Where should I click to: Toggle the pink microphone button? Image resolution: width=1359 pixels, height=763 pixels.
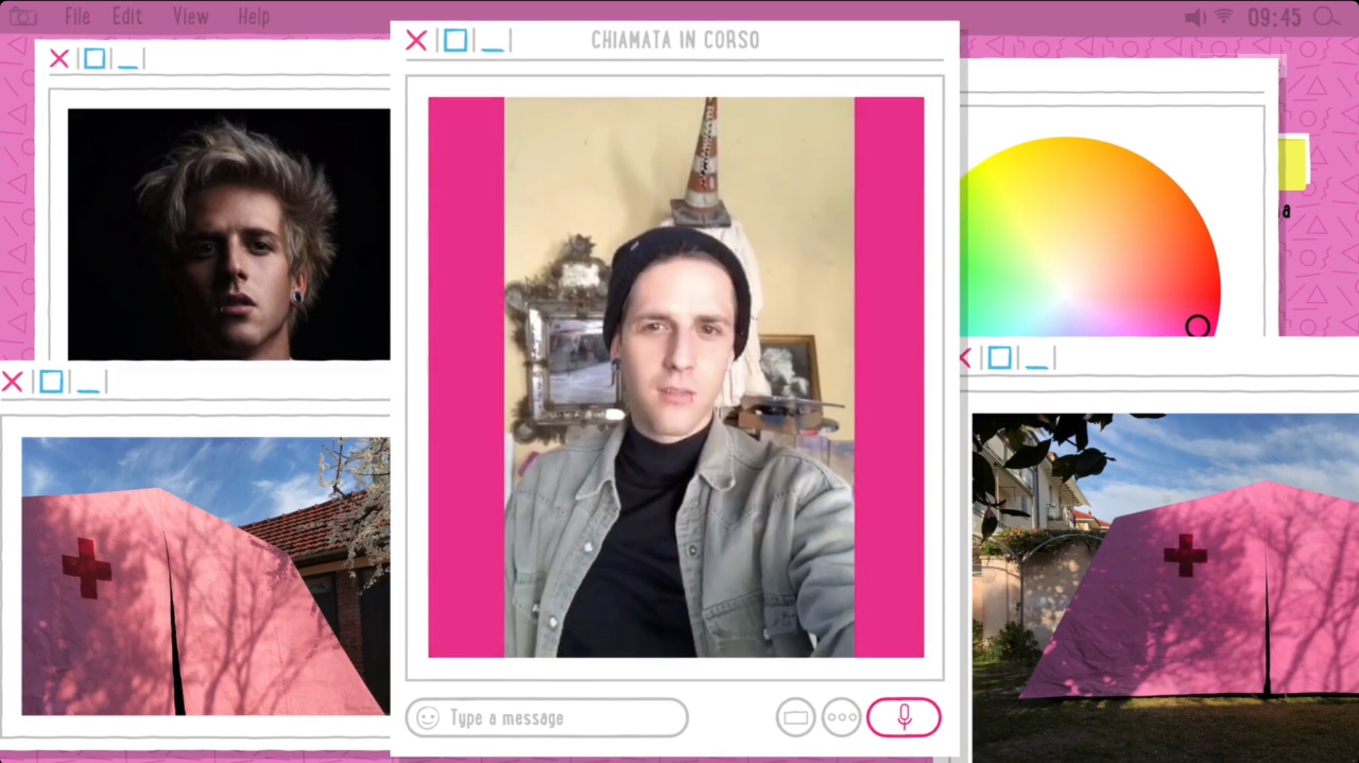tap(904, 717)
